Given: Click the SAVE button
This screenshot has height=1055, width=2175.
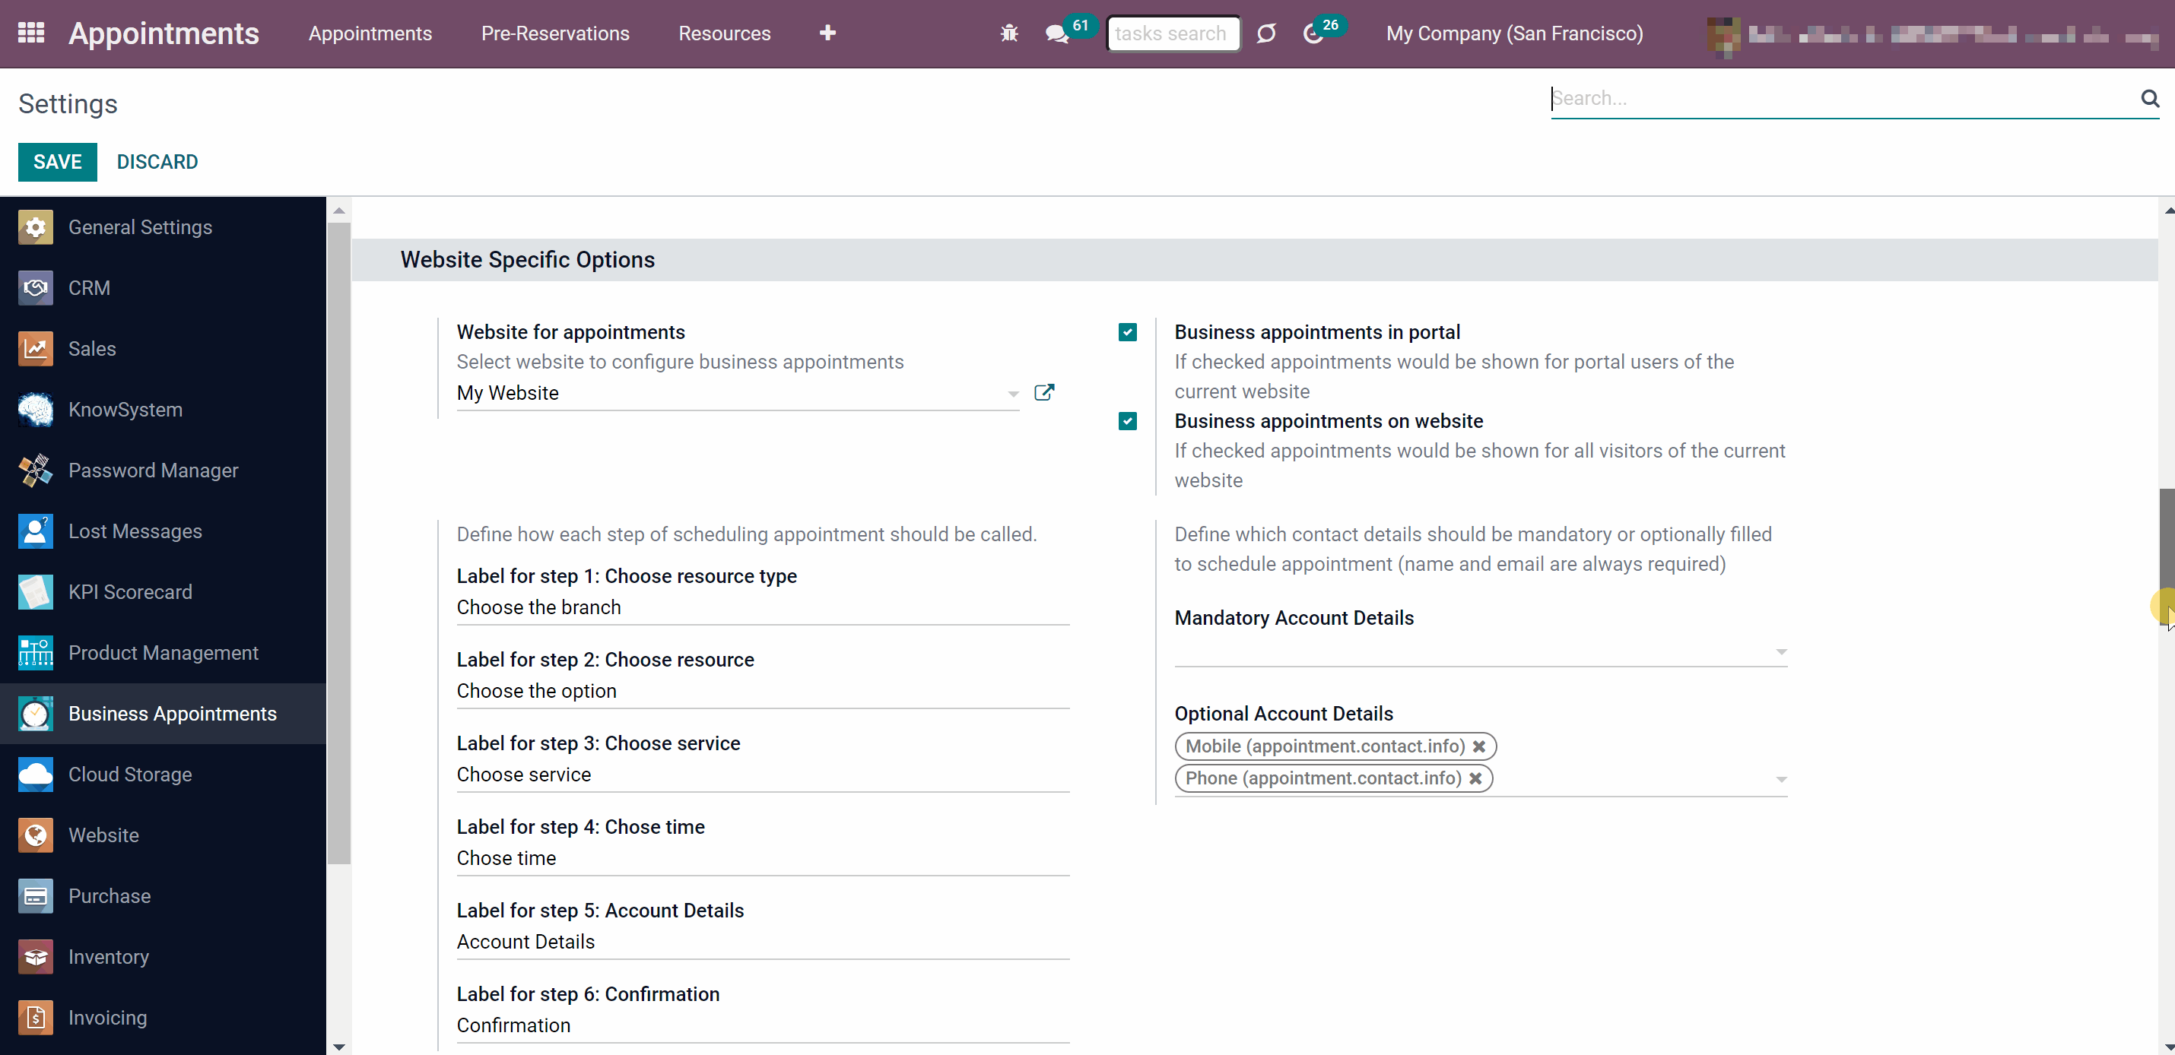Looking at the screenshot, I should pos(57,162).
